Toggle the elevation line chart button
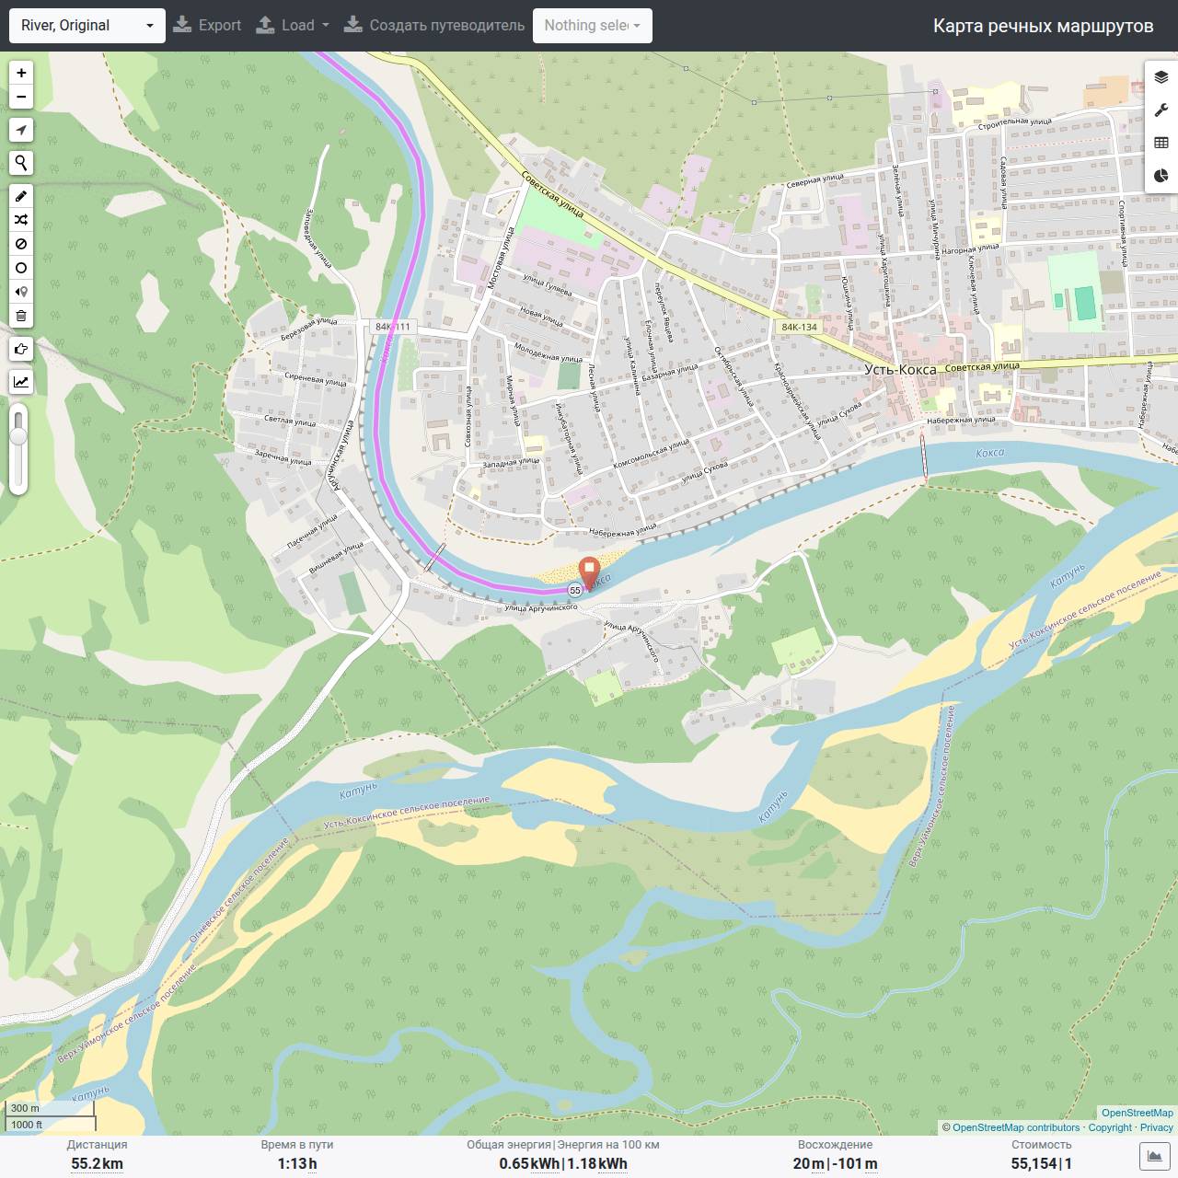1178x1178 pixels. pos(21,382)
